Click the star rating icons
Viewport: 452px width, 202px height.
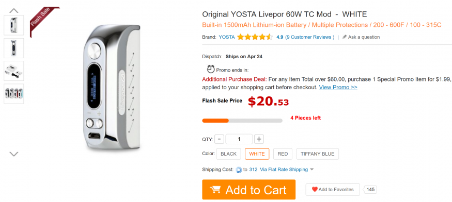[x=255, y=37]
